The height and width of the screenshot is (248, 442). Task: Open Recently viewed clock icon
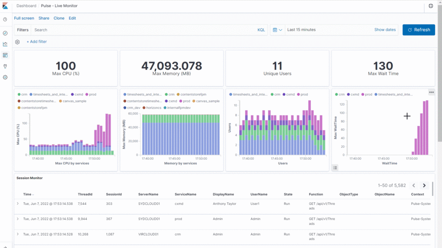pyautogui.click(x=5, y=19)
